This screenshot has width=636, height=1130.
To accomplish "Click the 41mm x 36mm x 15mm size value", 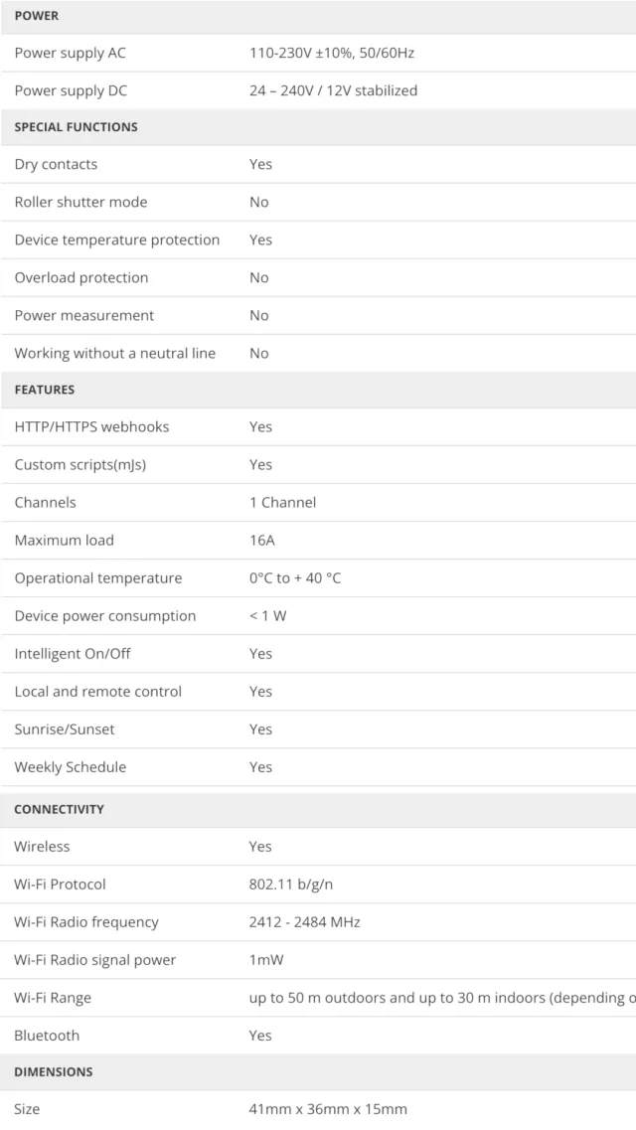I will (327, 1108).
